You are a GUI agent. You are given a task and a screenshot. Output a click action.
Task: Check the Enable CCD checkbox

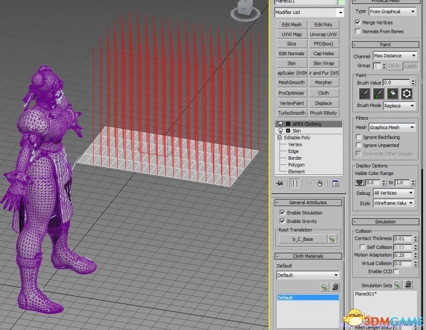(x=396, y=271)
